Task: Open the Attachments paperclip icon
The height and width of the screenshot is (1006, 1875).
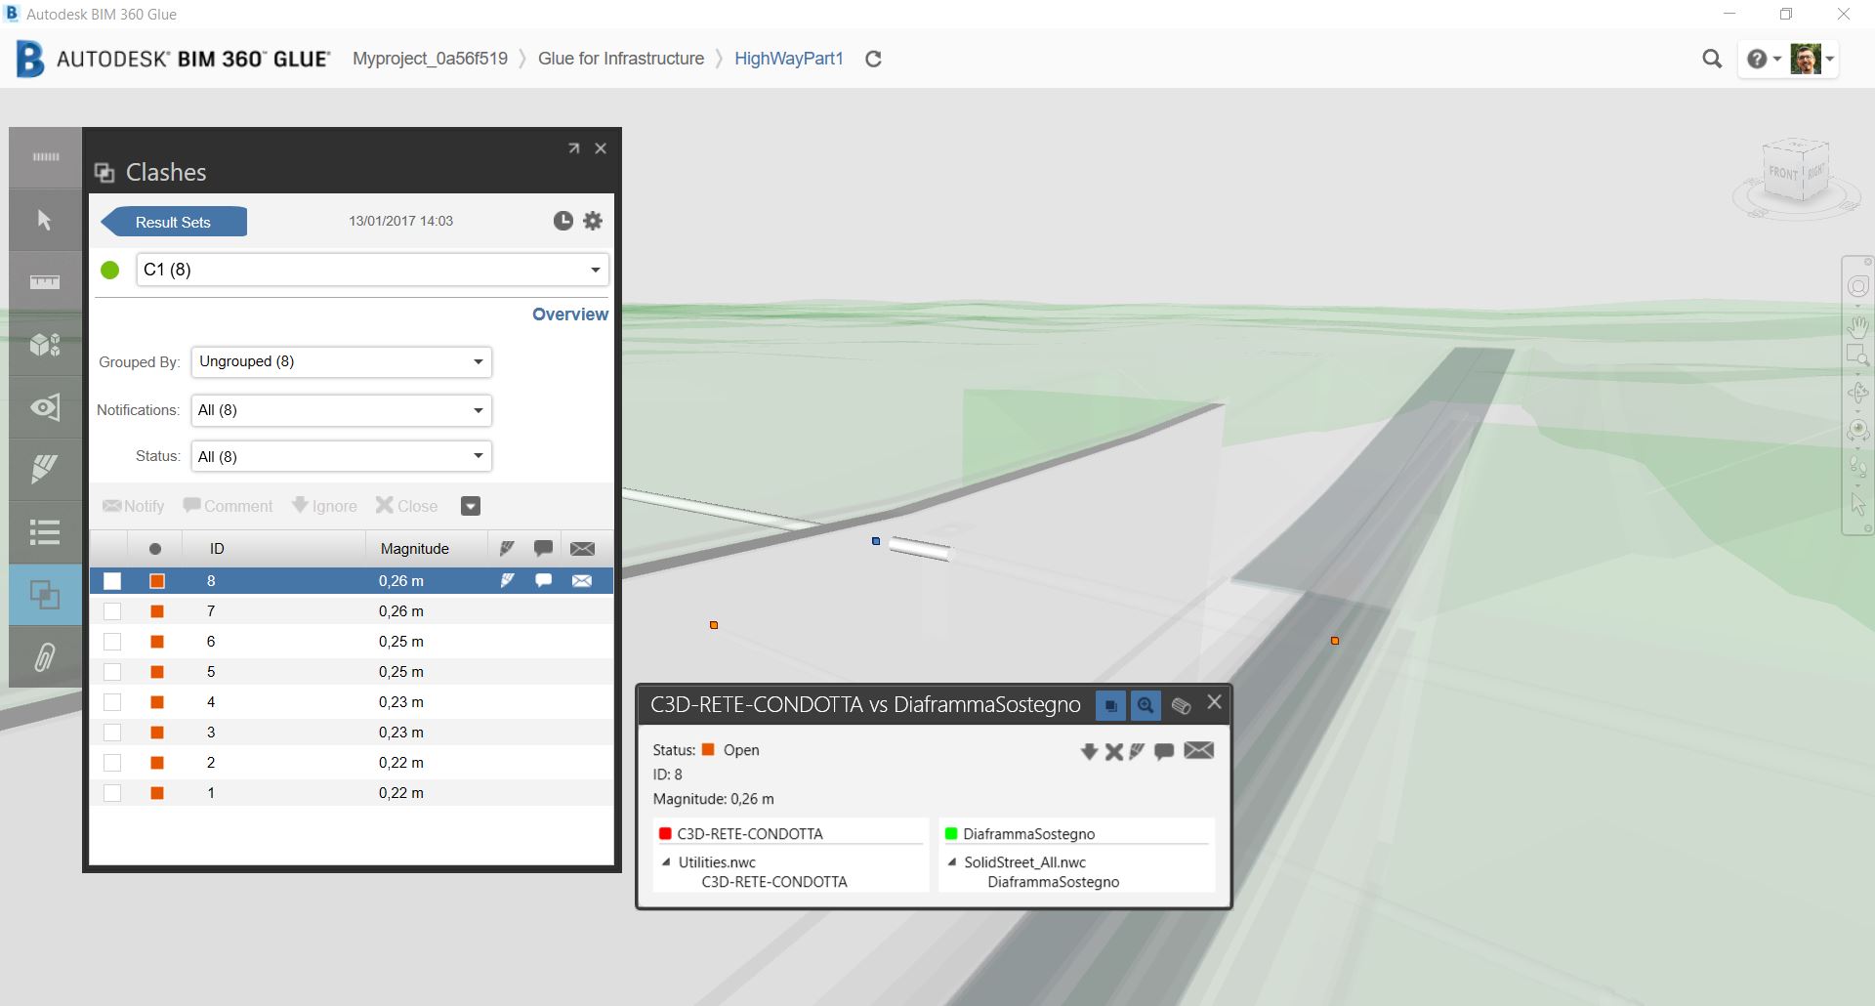Action: (x=44, y=656)
